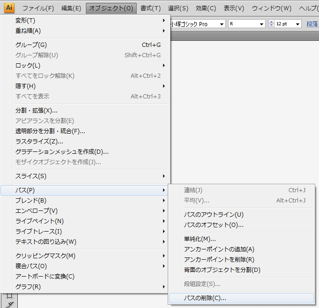Select 単純化(M)... in Path submenu
Image resolution: width=319 pixels, height=308 pixels.
[200, 239]
